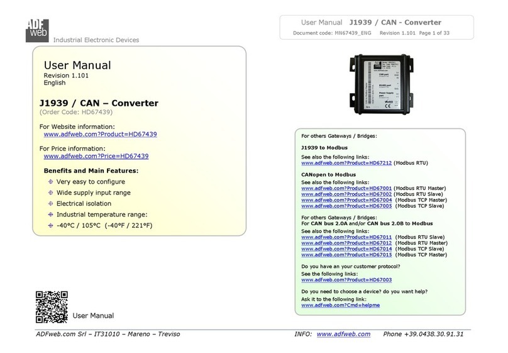Open the HD67004 Modbus TCP Master link
Viewport: 508px width, 353px height.
[346, 200]
